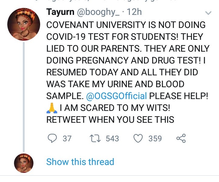
Task: Click the RETWEET WHEN YOU SEE THIS line
Action: click(110, 119)
